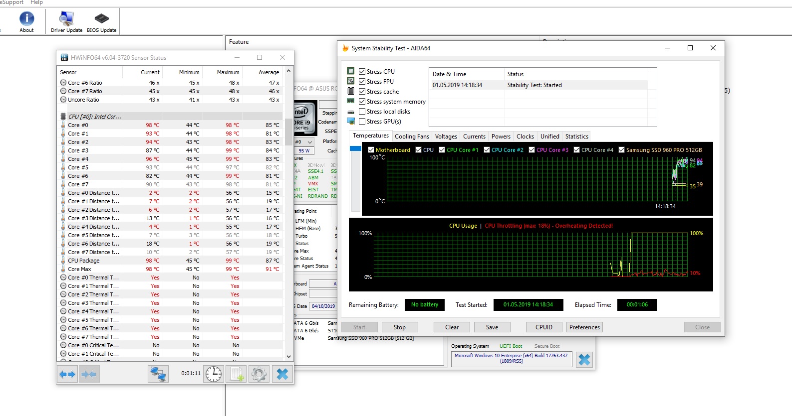The height and width of the screenshot is (416, 792).
Task: Click the Clear button in AIDA64
Action: [x=452, y=327]
